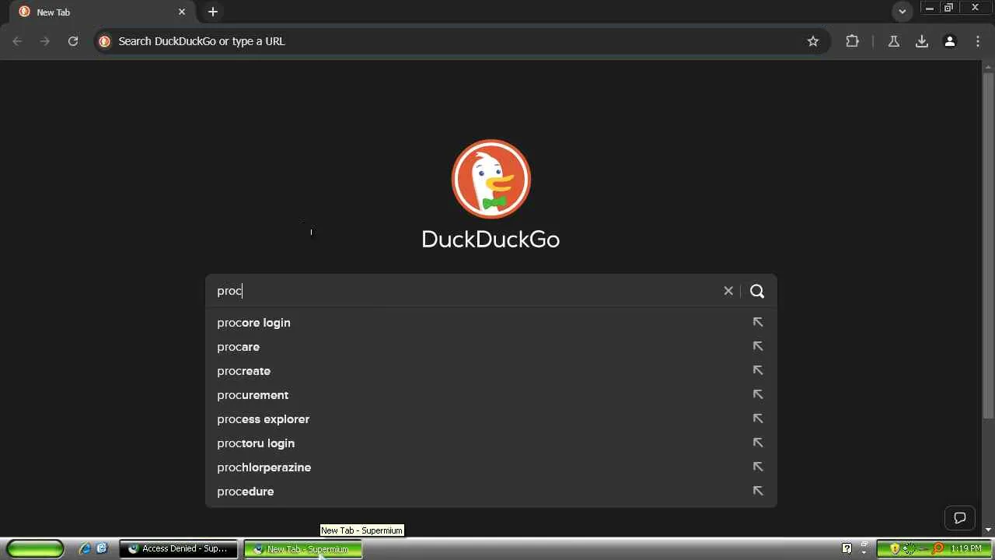
Task: Choose the 'procreate' suggestion
Action: pyautogui.click(x=491, y=371)
